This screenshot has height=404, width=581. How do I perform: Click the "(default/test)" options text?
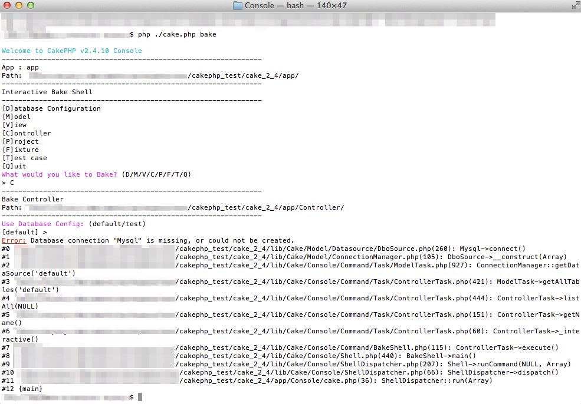(117, 224)
